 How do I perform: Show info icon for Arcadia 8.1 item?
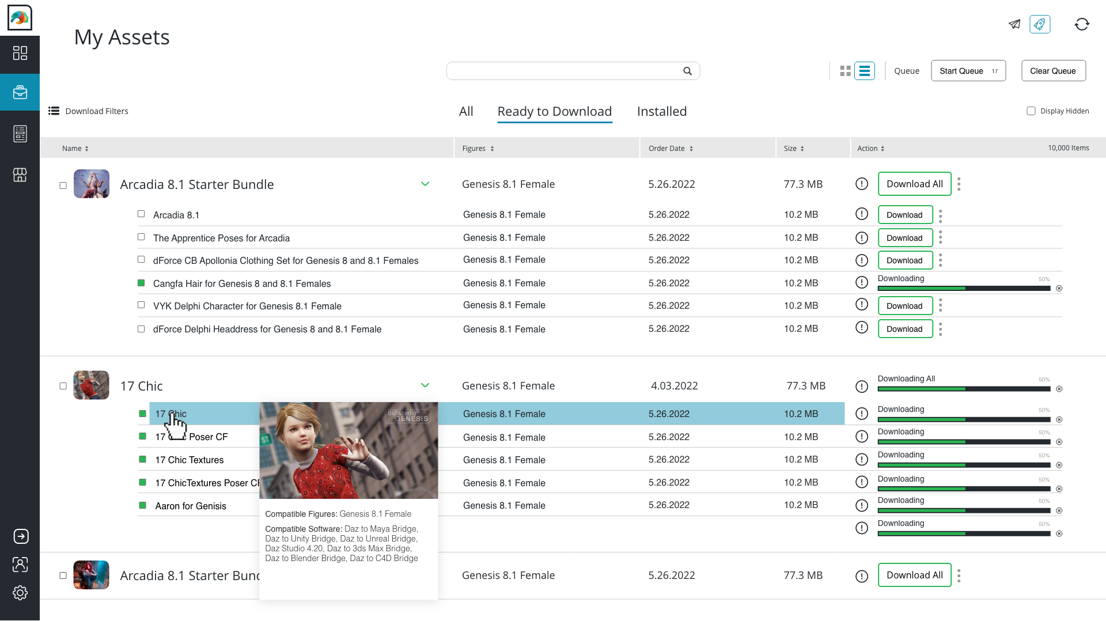point(862,214)
